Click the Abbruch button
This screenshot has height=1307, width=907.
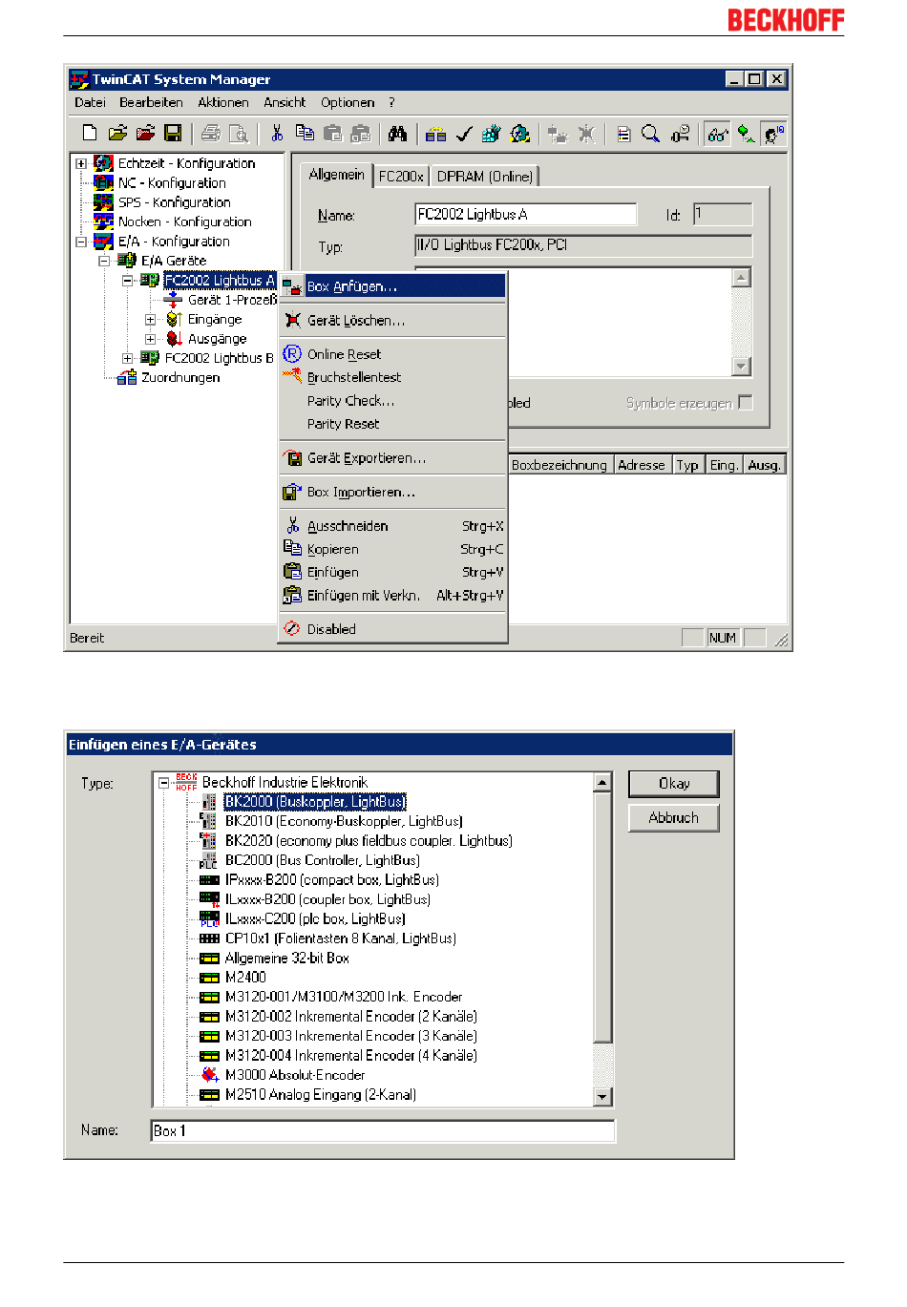click(x=674, y=818)
